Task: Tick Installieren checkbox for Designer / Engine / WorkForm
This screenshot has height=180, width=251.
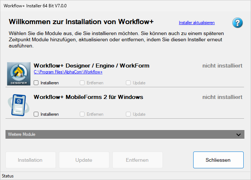Action: [x=36, y=83]
